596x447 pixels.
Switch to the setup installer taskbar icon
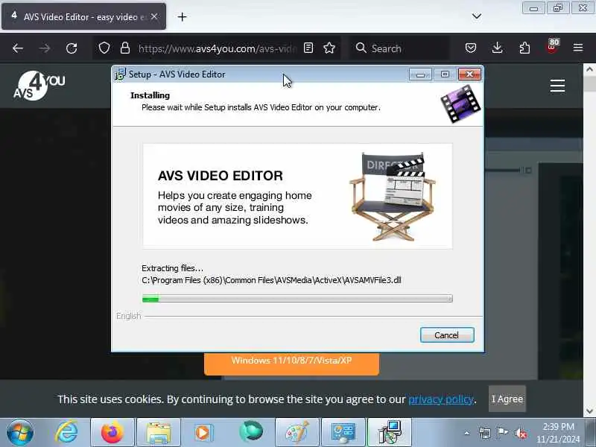(x=390, y=433)
